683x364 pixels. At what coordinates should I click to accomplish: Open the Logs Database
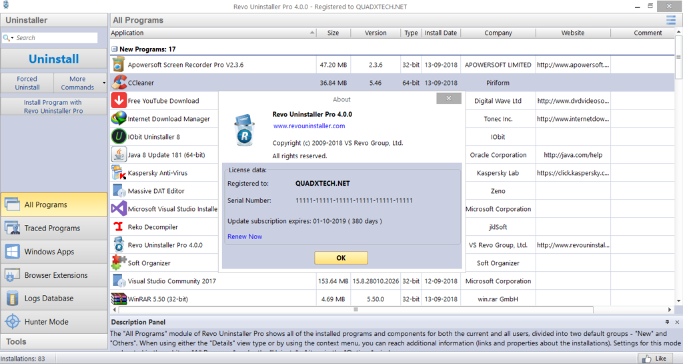[54, 298]
